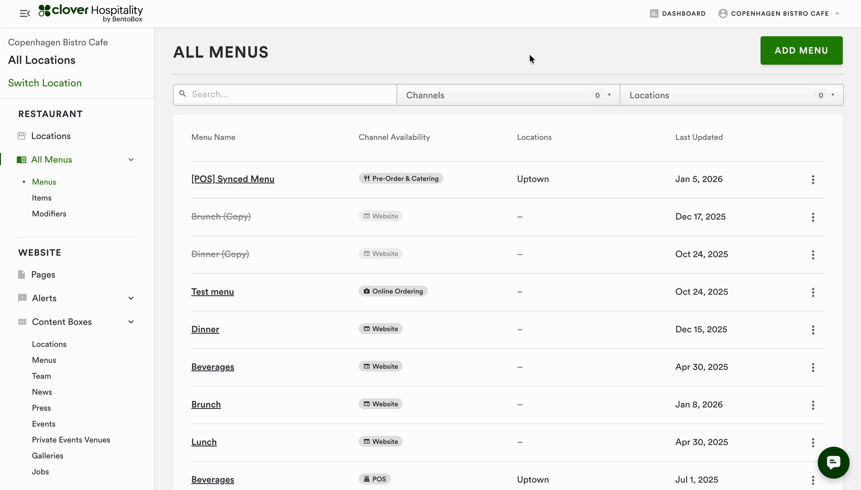Click the Switch Location link
Image resolution: width=861 pixels, height=490 pixels.
pos(45,83)
